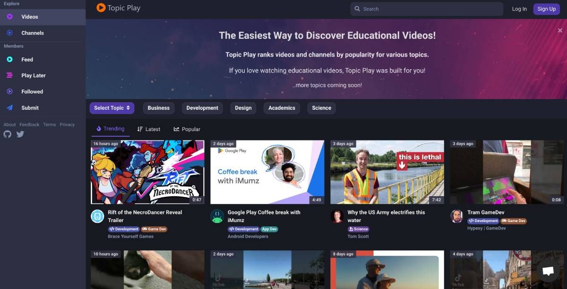567x289 pixels.
Task: Click Hypesy GameDev channel avatar
Action: click(x=457, y=216)
